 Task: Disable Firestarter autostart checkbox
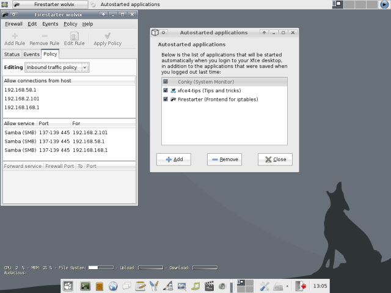click(166, 99)
